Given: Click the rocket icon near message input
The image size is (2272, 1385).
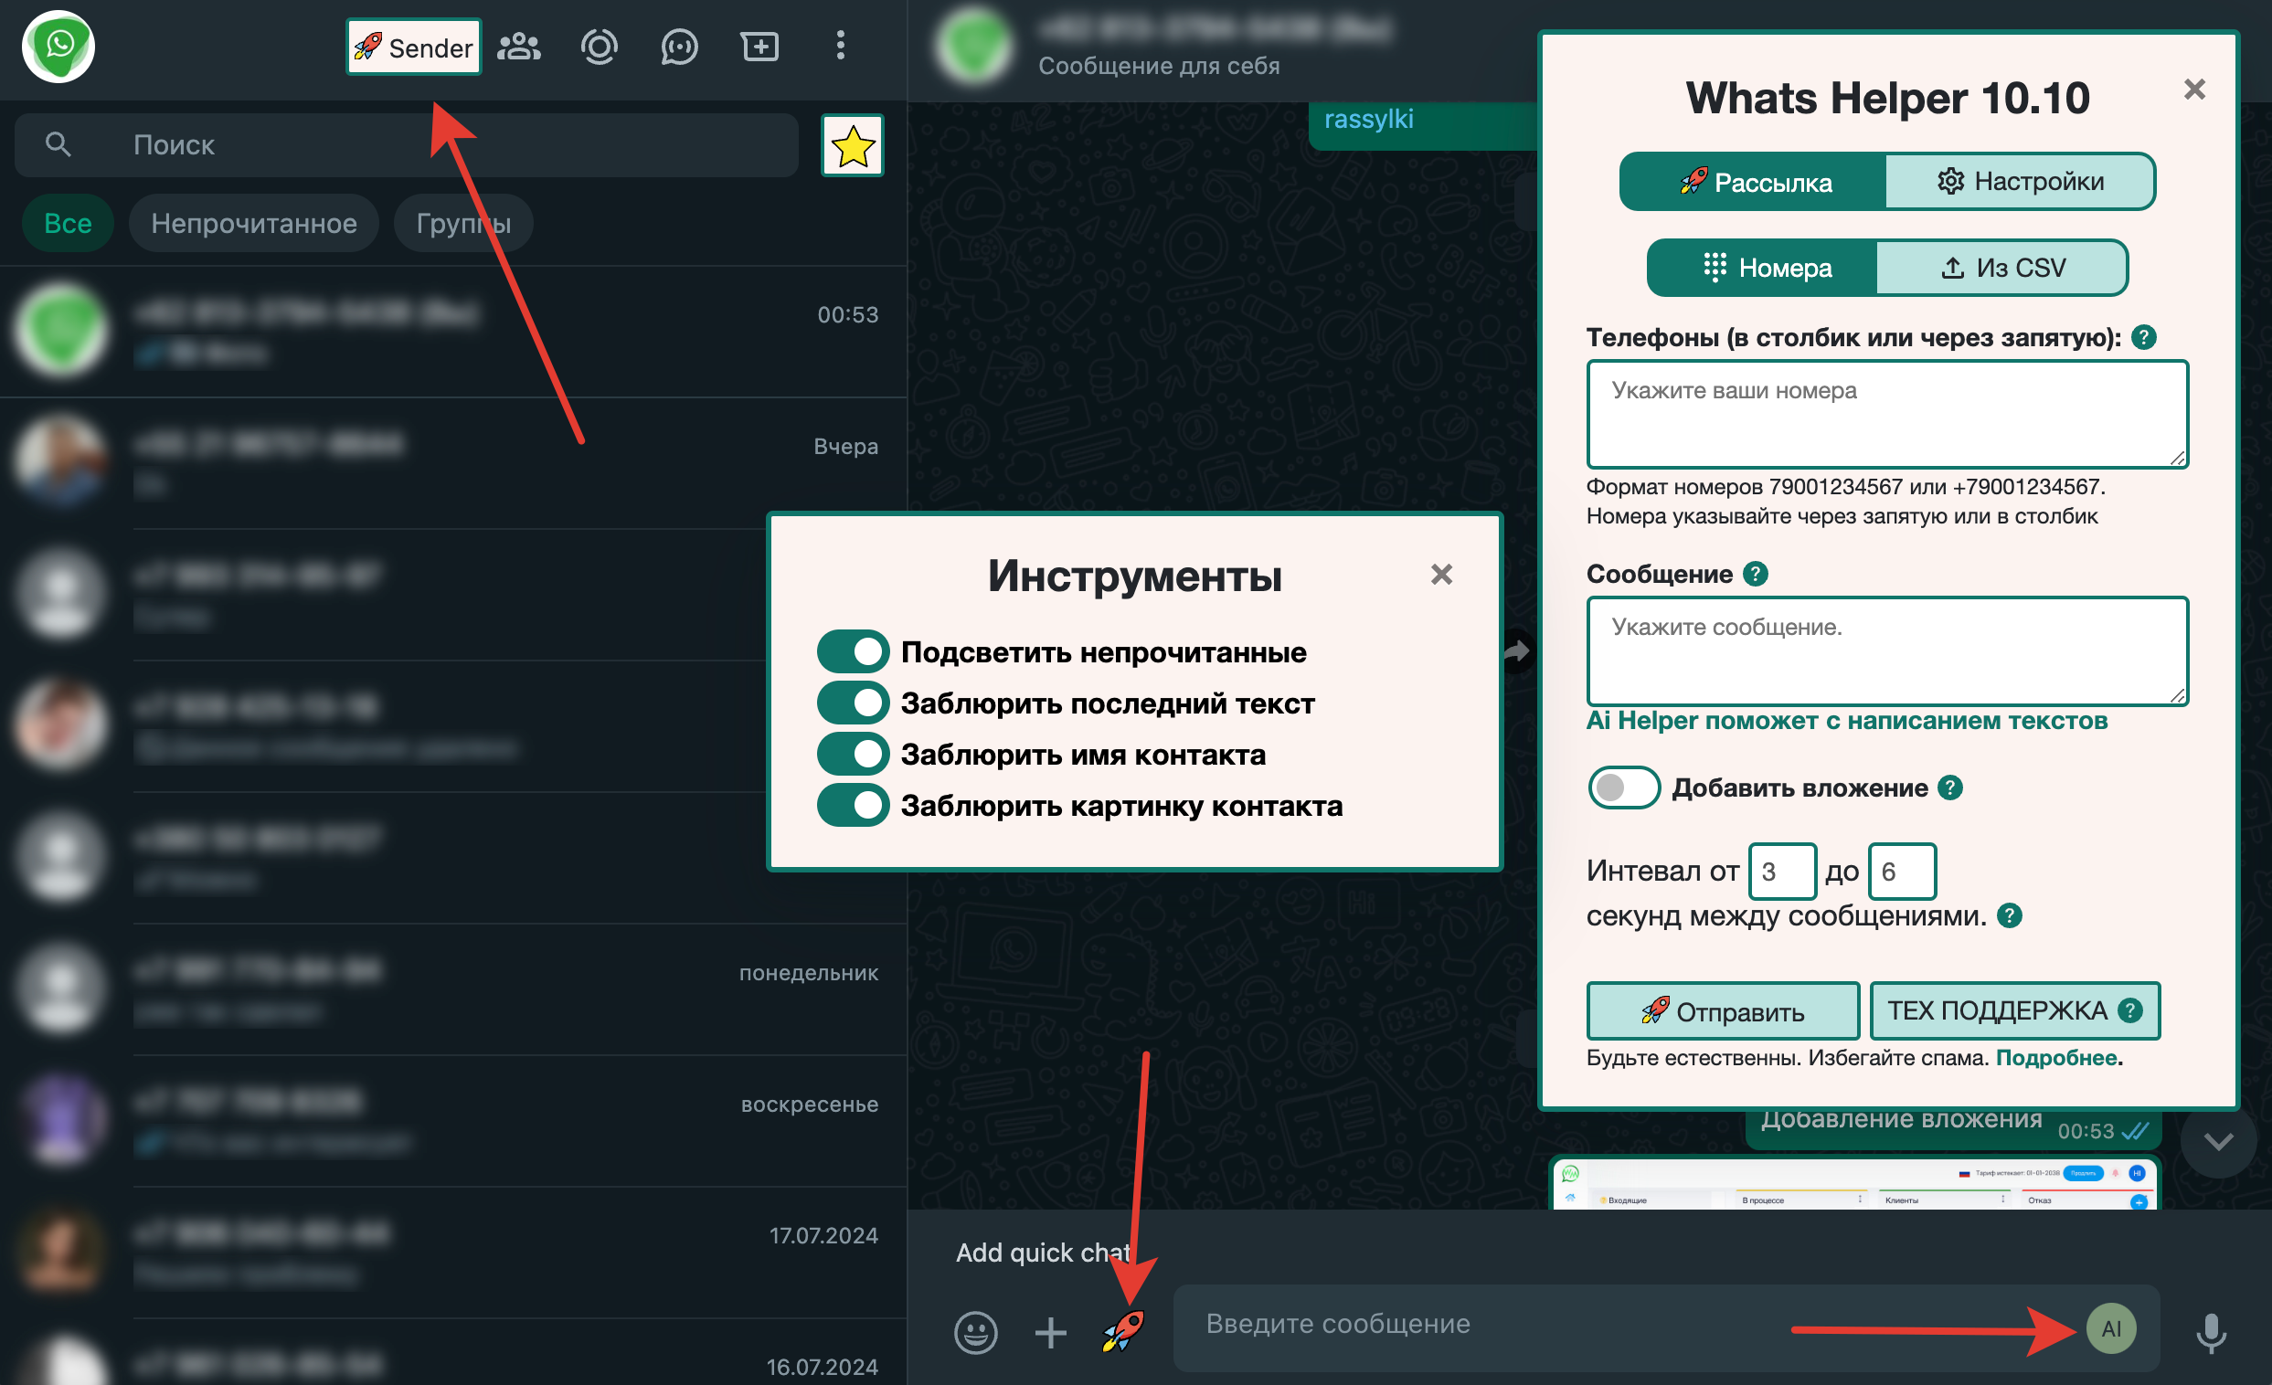Looking at the screenshot, I should pyautogui.click(x=1123, y=1330).
